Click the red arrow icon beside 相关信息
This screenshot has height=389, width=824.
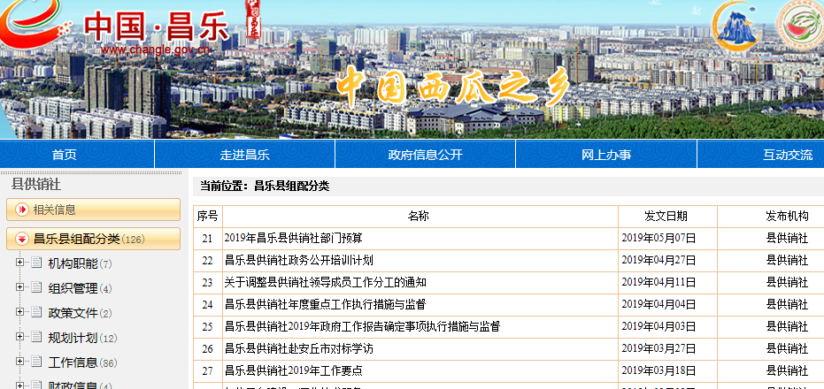coord(21,210)
